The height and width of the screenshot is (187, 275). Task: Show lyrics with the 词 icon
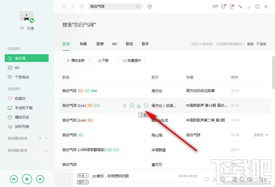pos(234,179)
